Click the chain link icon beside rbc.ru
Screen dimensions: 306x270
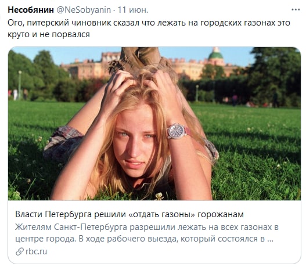pos(20,251)
